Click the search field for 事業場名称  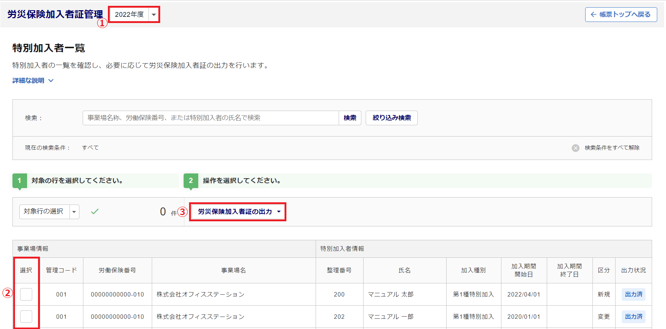[x=210, y=118]
